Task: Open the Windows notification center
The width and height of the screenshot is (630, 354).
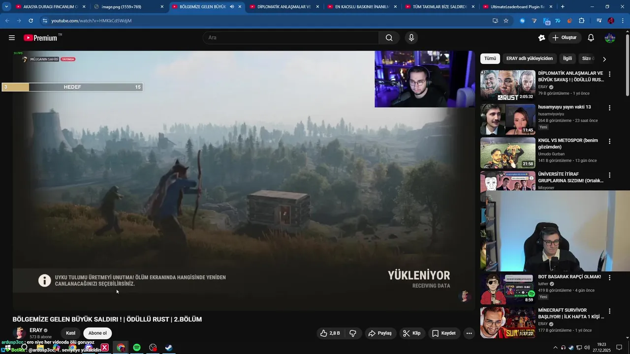Action: pyautogui.click(x=619, y=348)
